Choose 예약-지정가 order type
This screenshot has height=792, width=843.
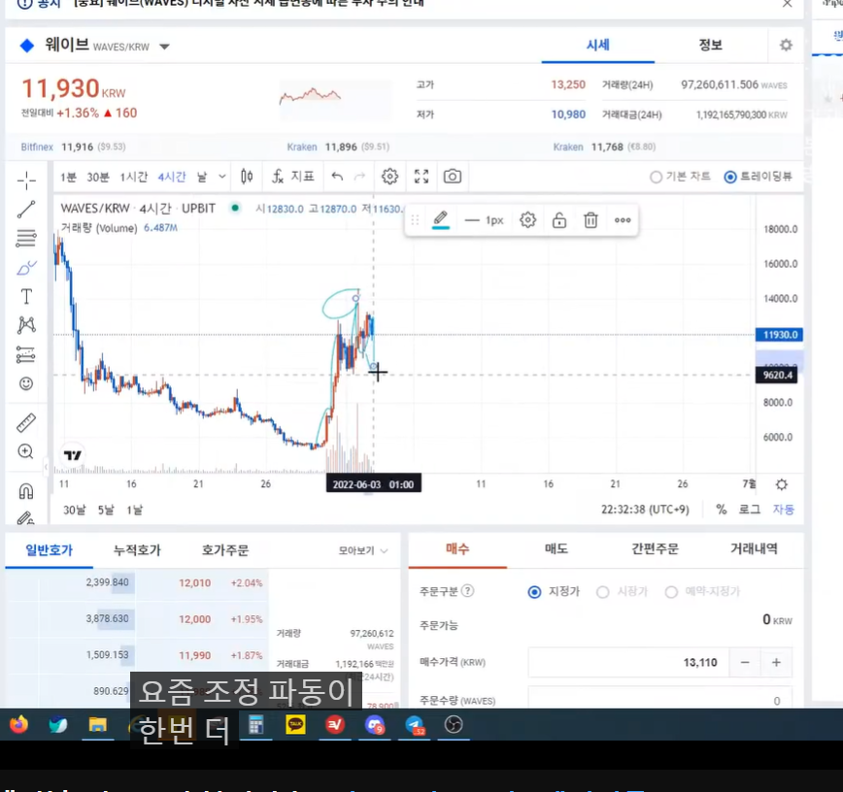coord(703,592)
